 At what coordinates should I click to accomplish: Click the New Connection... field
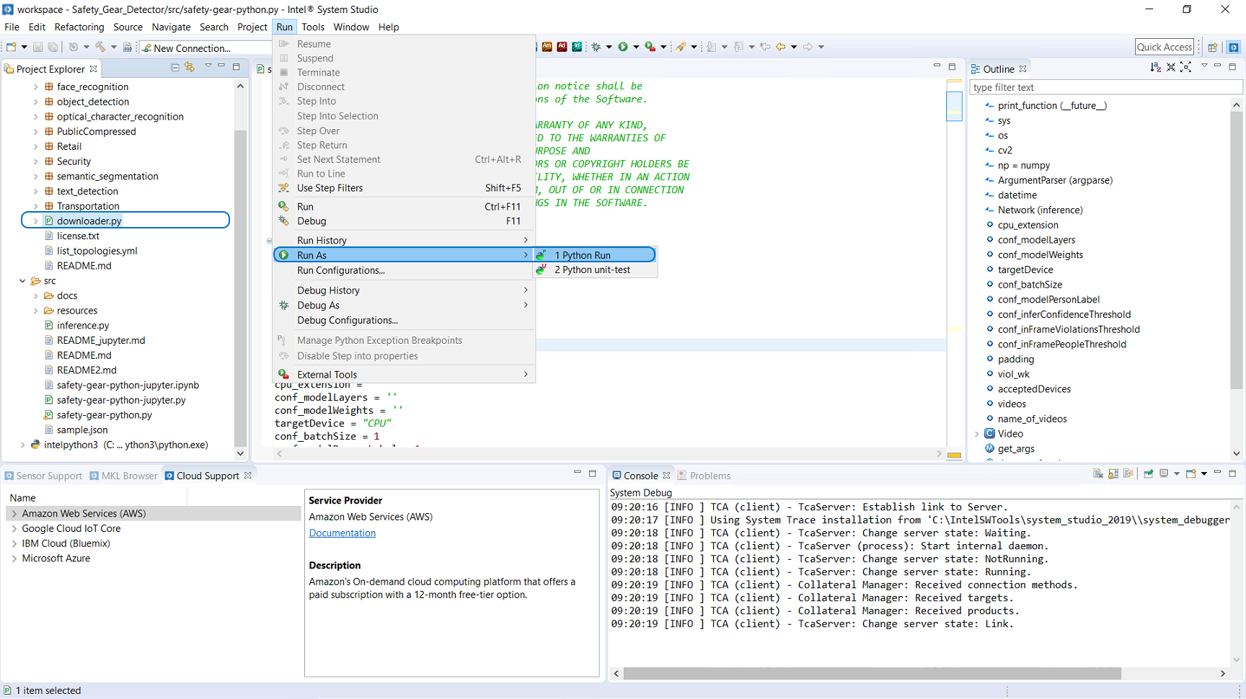coord(206,48)
